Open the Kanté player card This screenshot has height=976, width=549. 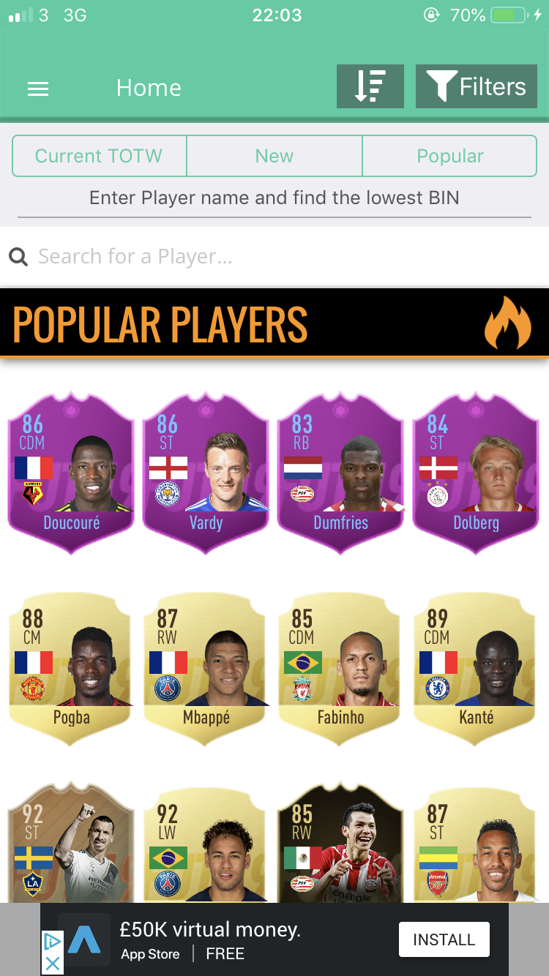click(x=476, y=669)
